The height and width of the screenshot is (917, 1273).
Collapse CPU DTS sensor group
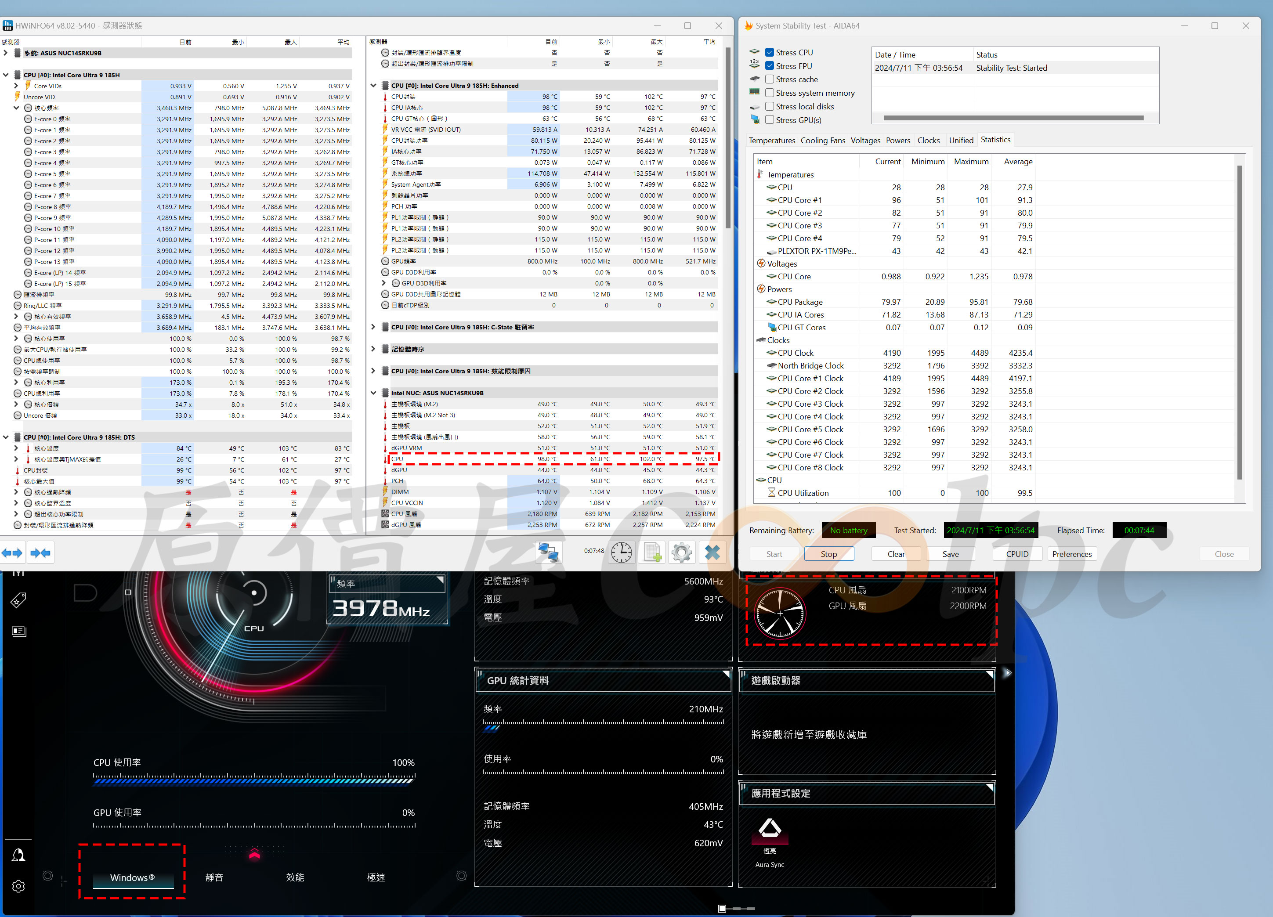[6, 437]
